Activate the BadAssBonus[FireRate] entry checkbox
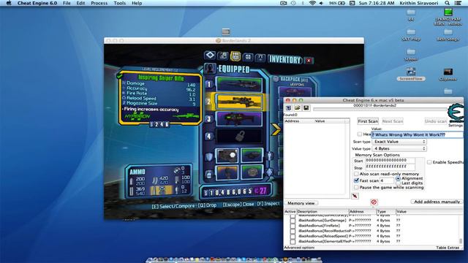 click(x=292, y=226)
